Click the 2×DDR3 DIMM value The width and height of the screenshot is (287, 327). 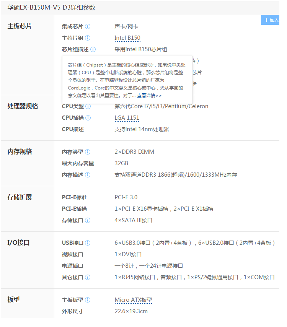(x=134, y=152)
